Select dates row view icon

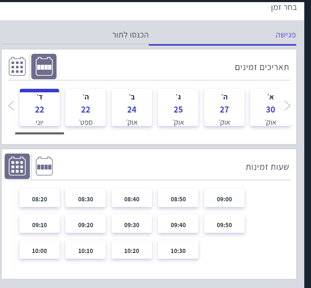(44, 66)
